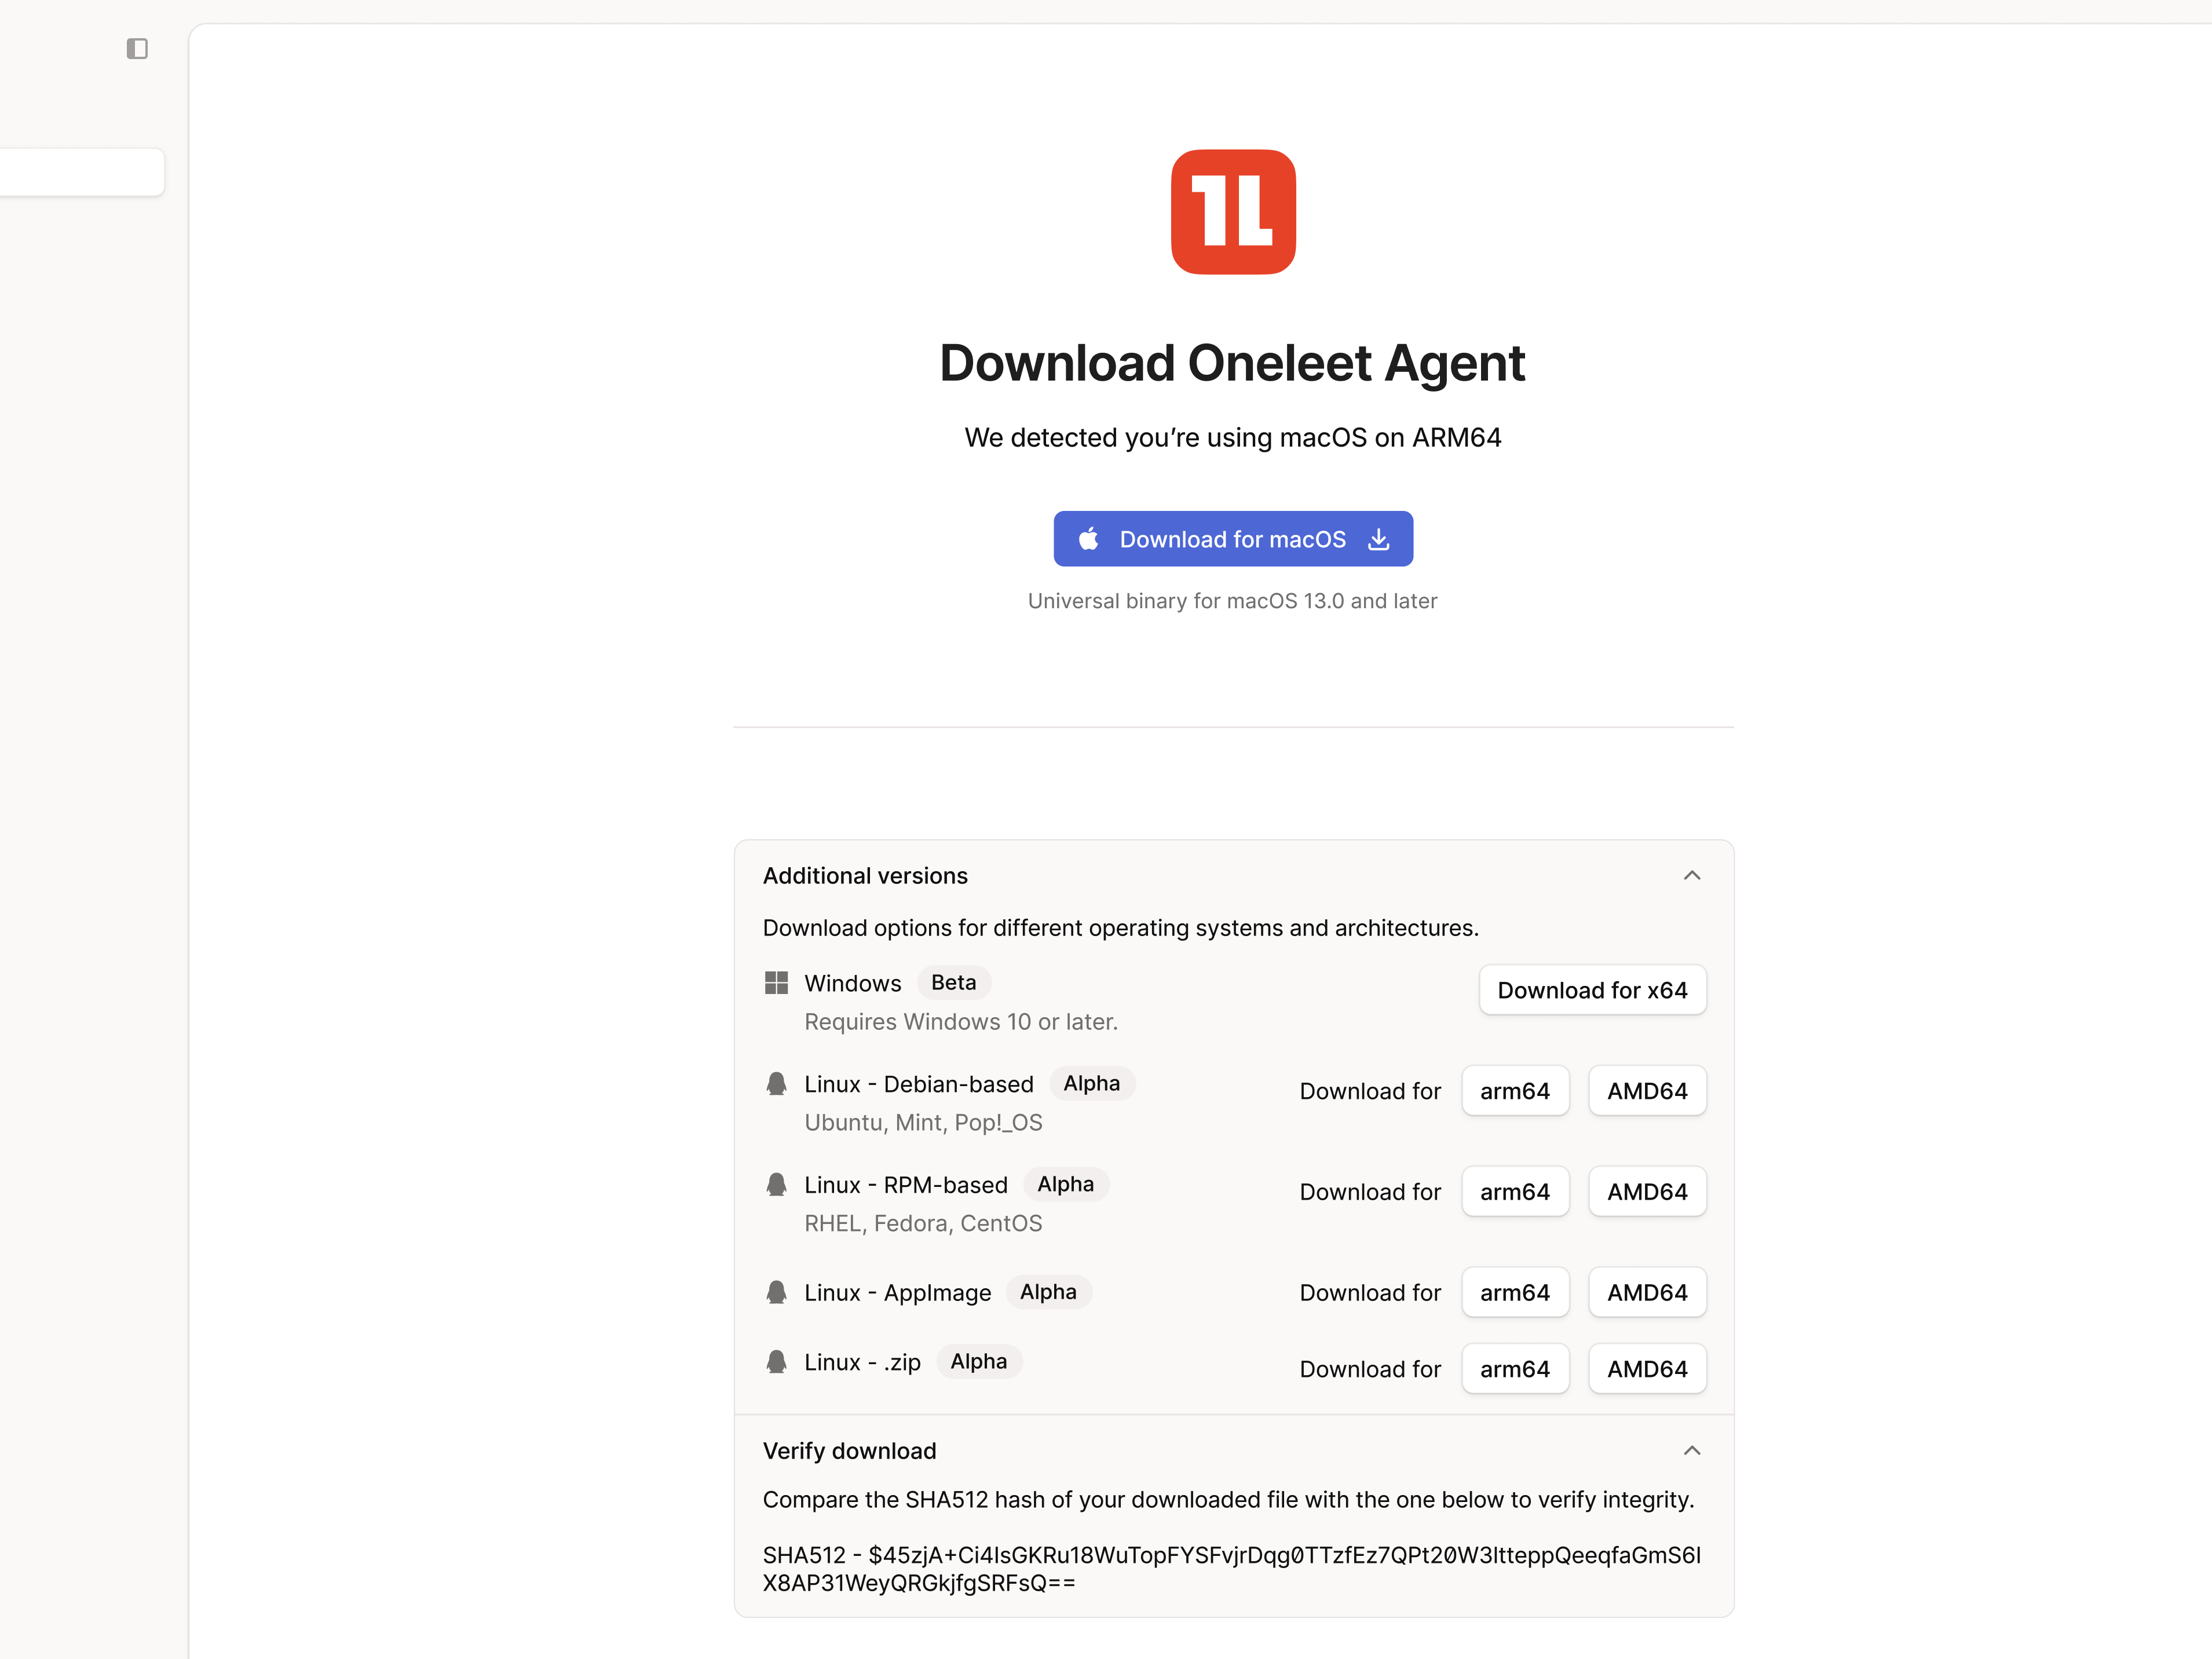Toggle the sidebar panel icon
The height and width of the screenshot is (1659, 2212).
(x=137, y=48)
